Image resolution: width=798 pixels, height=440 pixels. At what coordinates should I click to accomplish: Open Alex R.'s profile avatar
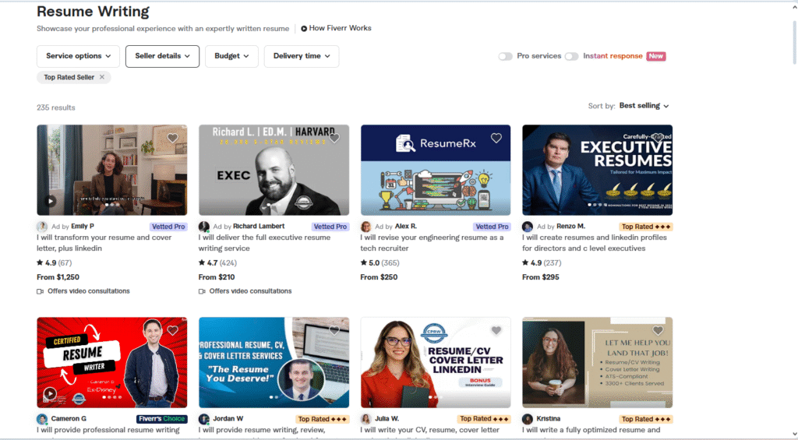[x=366, y=227]
